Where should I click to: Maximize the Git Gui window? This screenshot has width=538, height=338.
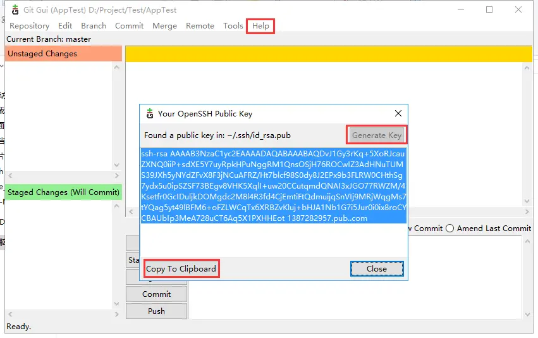(489, 9)
